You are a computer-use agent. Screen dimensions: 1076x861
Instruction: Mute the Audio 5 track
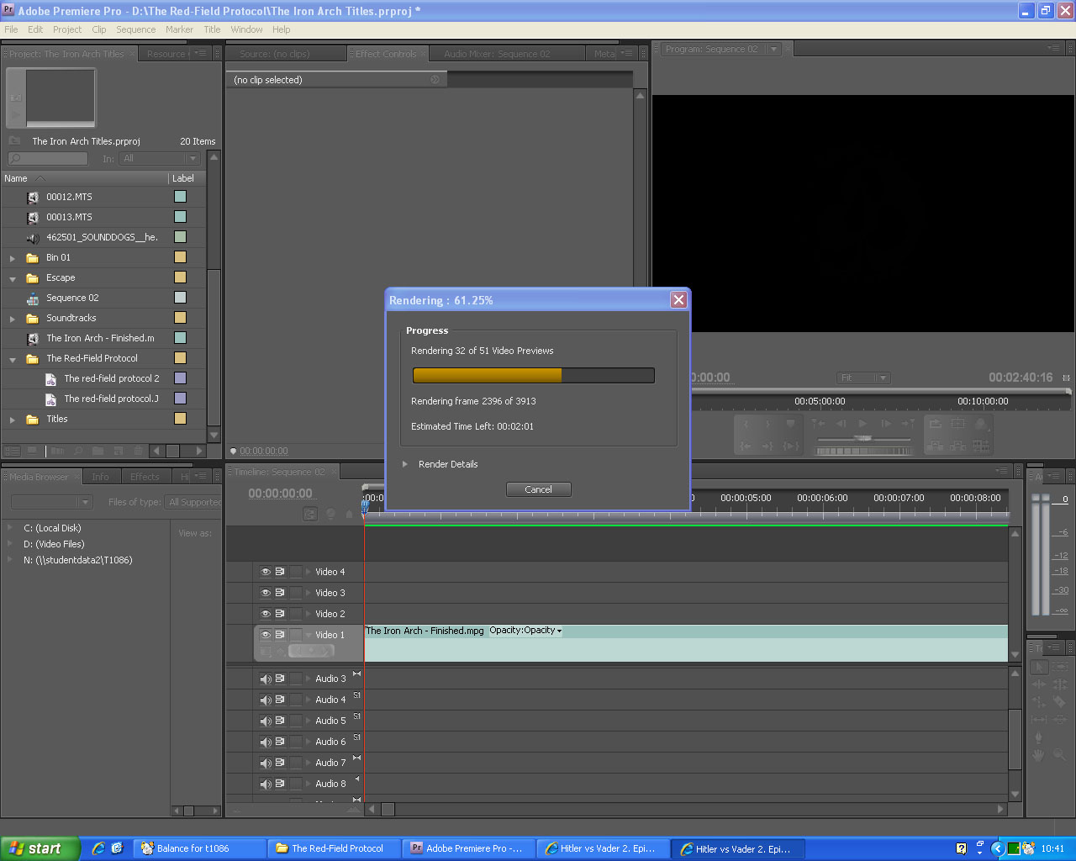[266, 721]
